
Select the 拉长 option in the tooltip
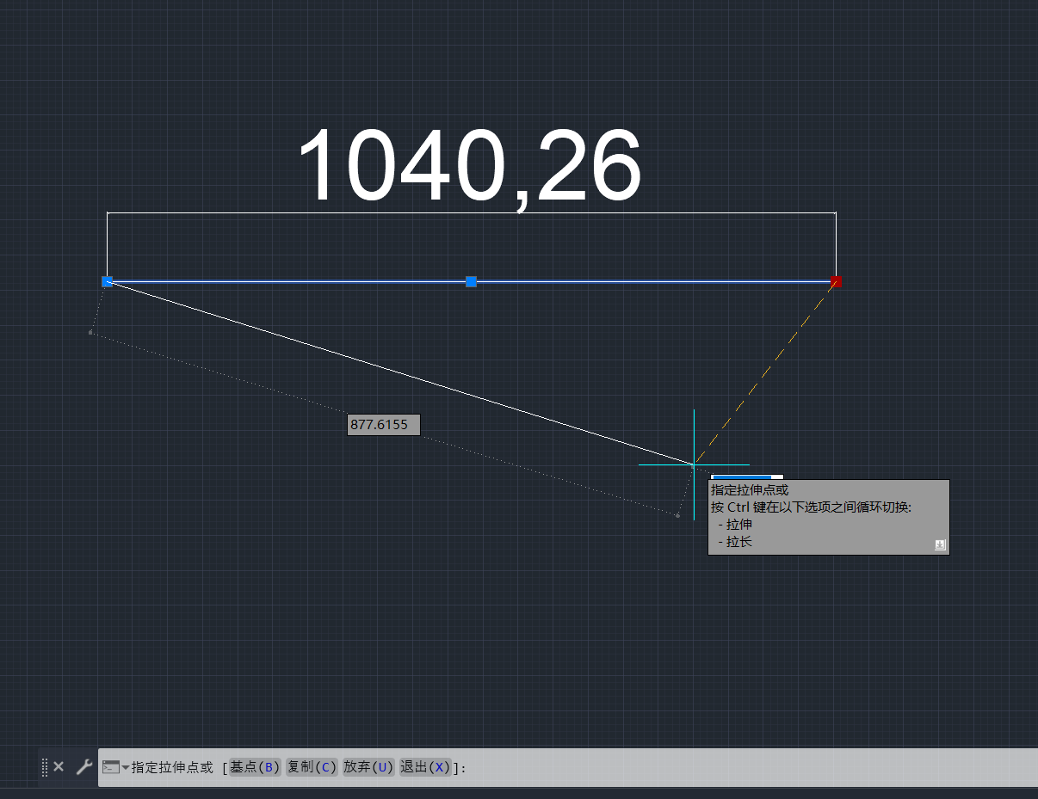click(739, 542)
